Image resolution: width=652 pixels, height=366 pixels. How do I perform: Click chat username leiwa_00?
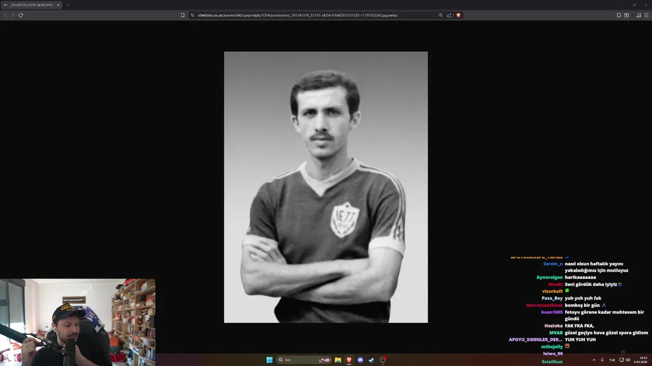[553, 354]
